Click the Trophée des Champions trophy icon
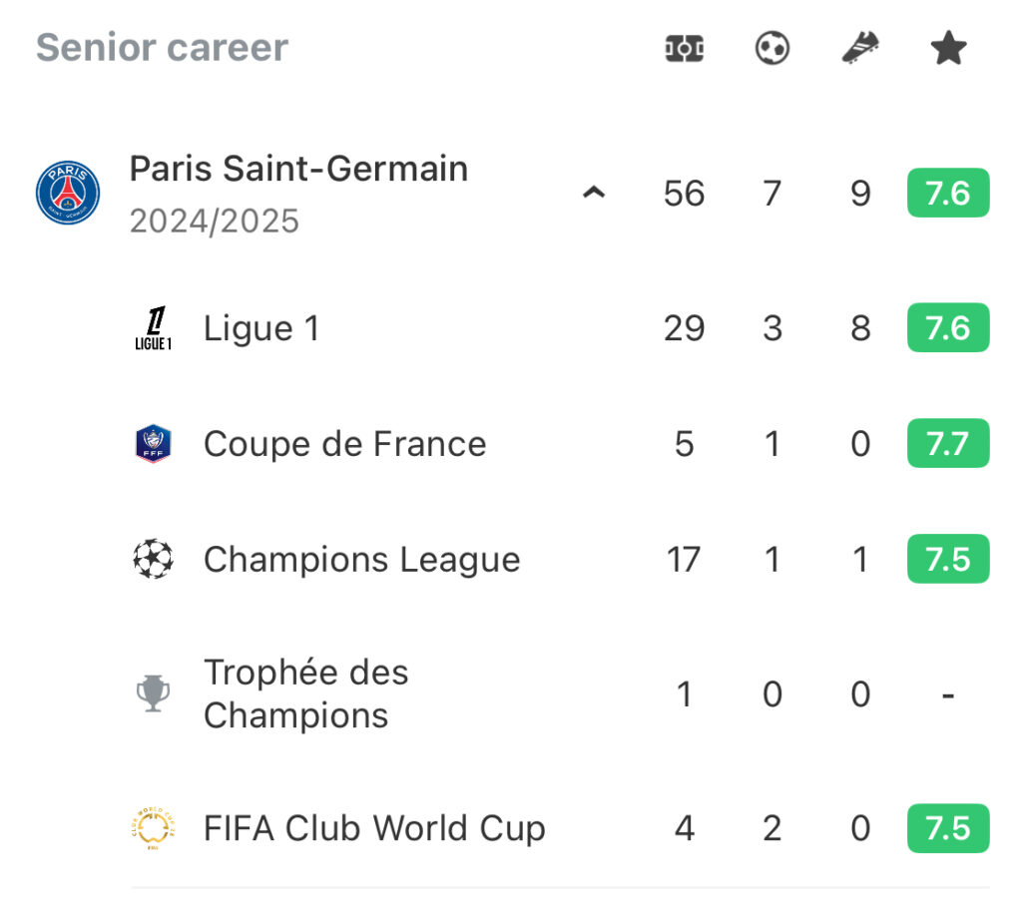 pos(153,693)
